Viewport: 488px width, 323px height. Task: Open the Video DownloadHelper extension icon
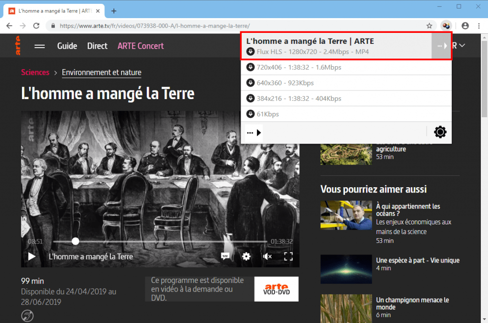(446, 26)
